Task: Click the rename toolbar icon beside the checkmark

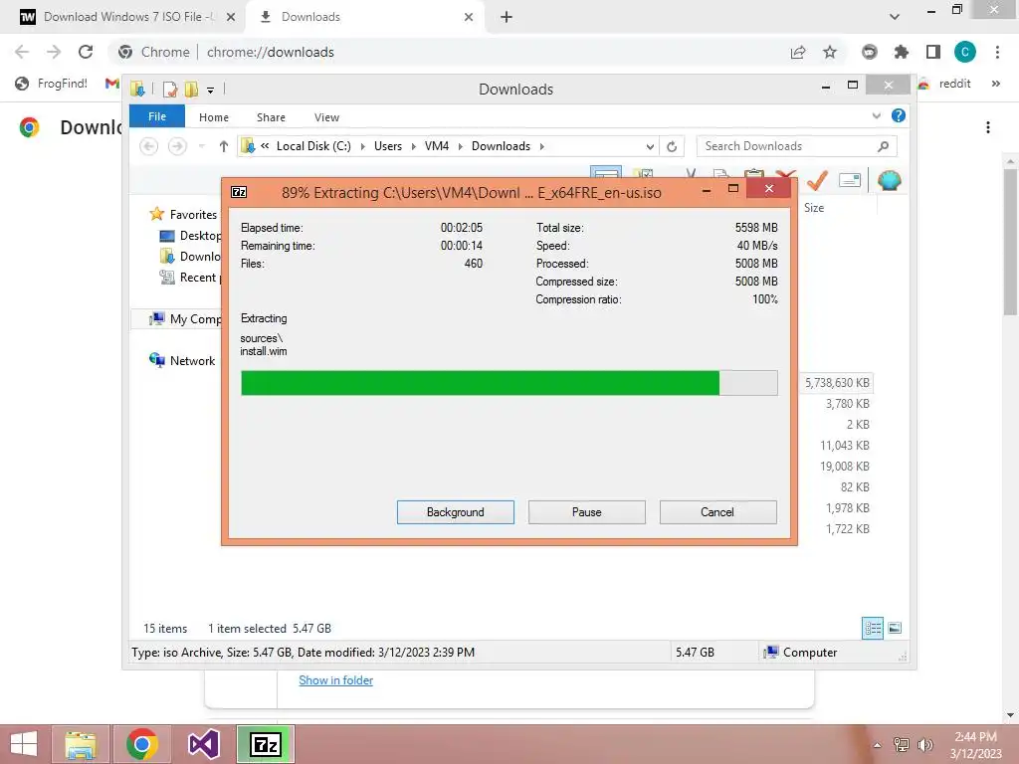Action: 850,180
